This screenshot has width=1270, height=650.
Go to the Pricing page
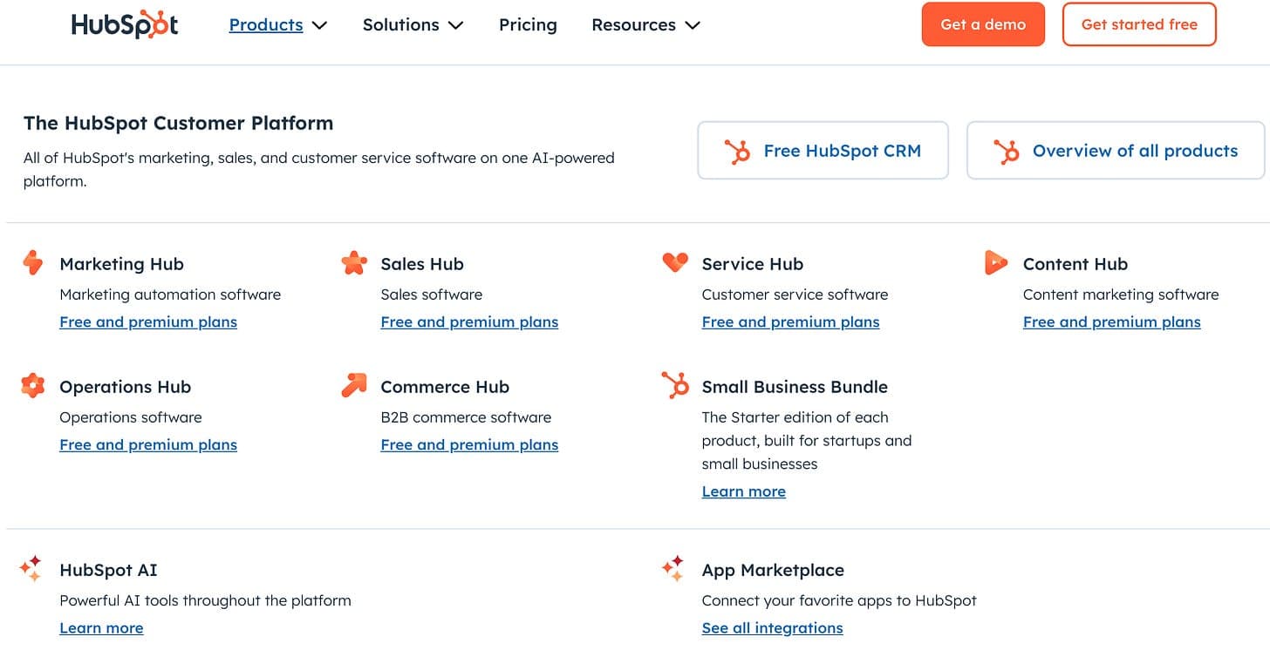[528, 25]
